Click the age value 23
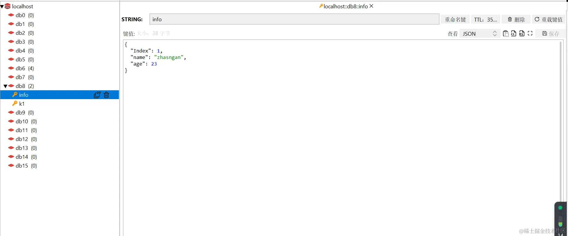Viewport: 568px width, 236px height. 154,64
